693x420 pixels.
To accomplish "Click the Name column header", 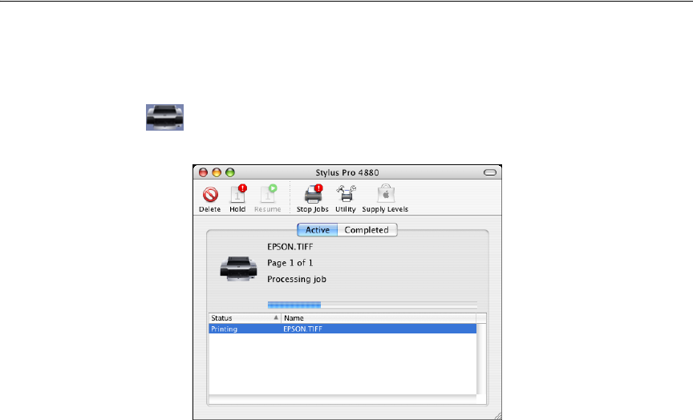I will click(x=379, y=318).
